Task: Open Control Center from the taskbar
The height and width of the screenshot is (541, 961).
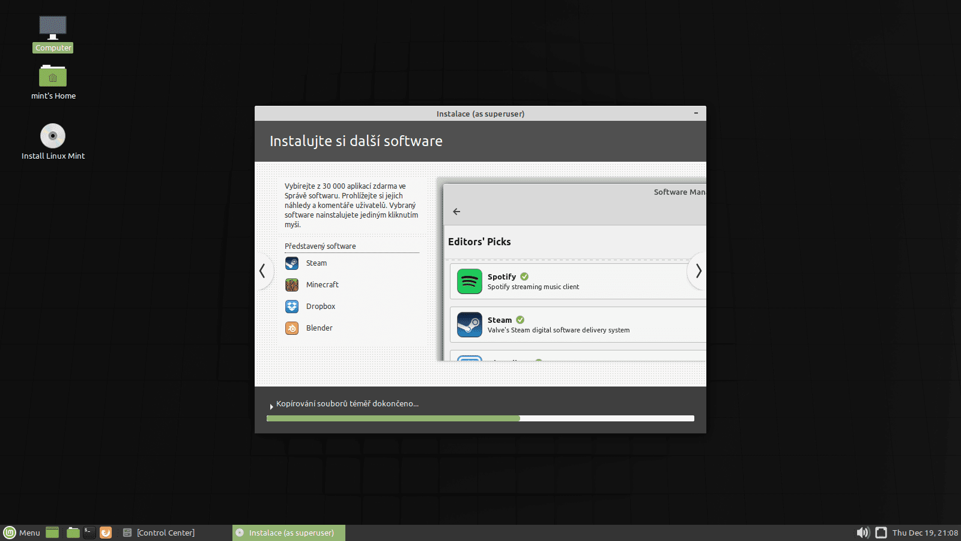Action: click(x=165, y=533)
